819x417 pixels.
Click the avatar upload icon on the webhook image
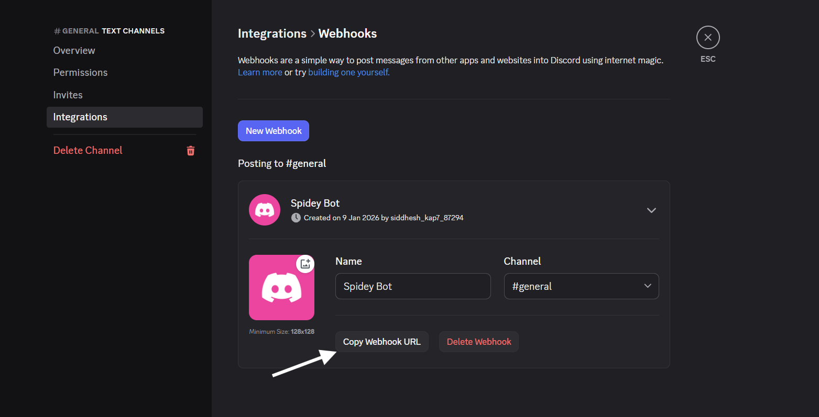(x=305, y=264)
